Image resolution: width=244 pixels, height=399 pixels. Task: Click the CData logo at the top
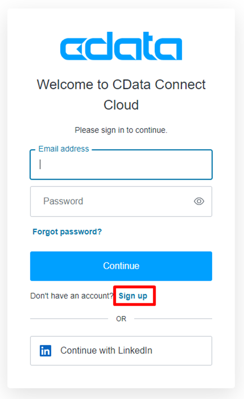[121, 46]
